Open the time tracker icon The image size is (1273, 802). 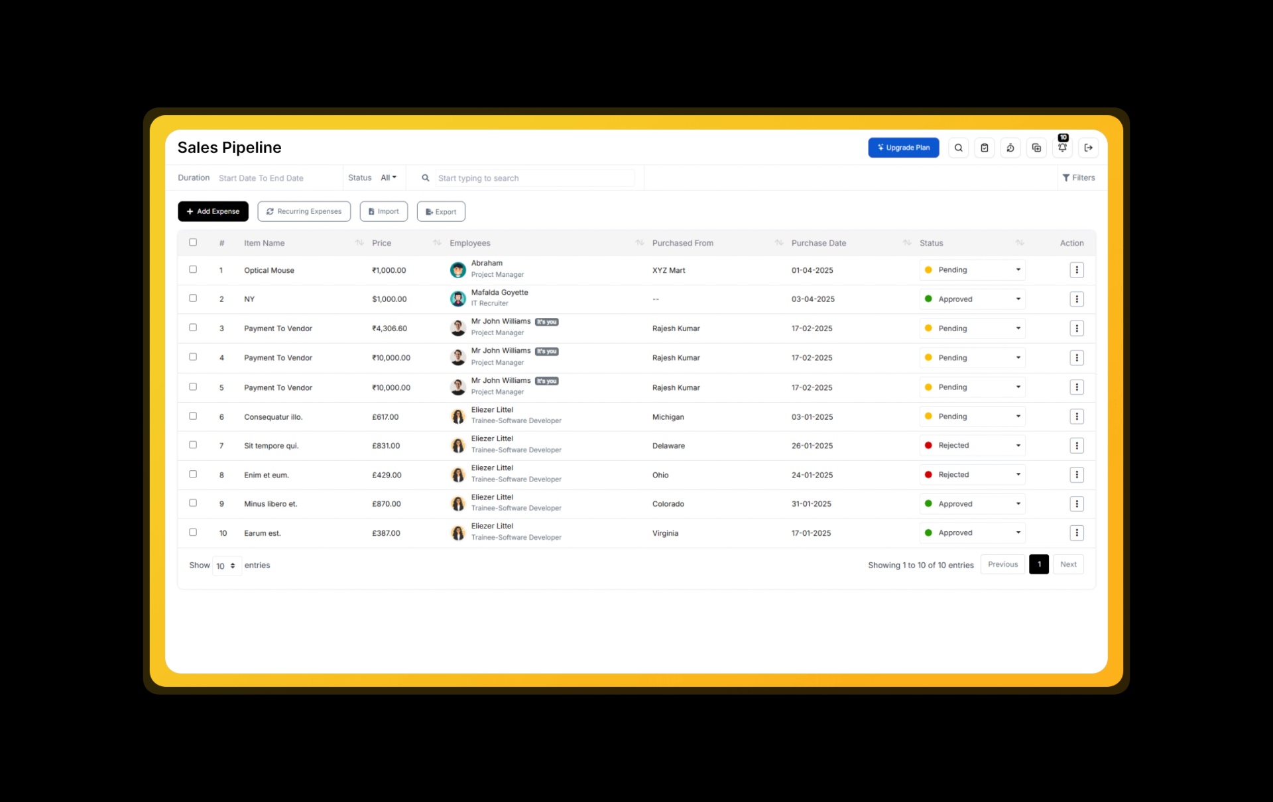click(1010, 148)
